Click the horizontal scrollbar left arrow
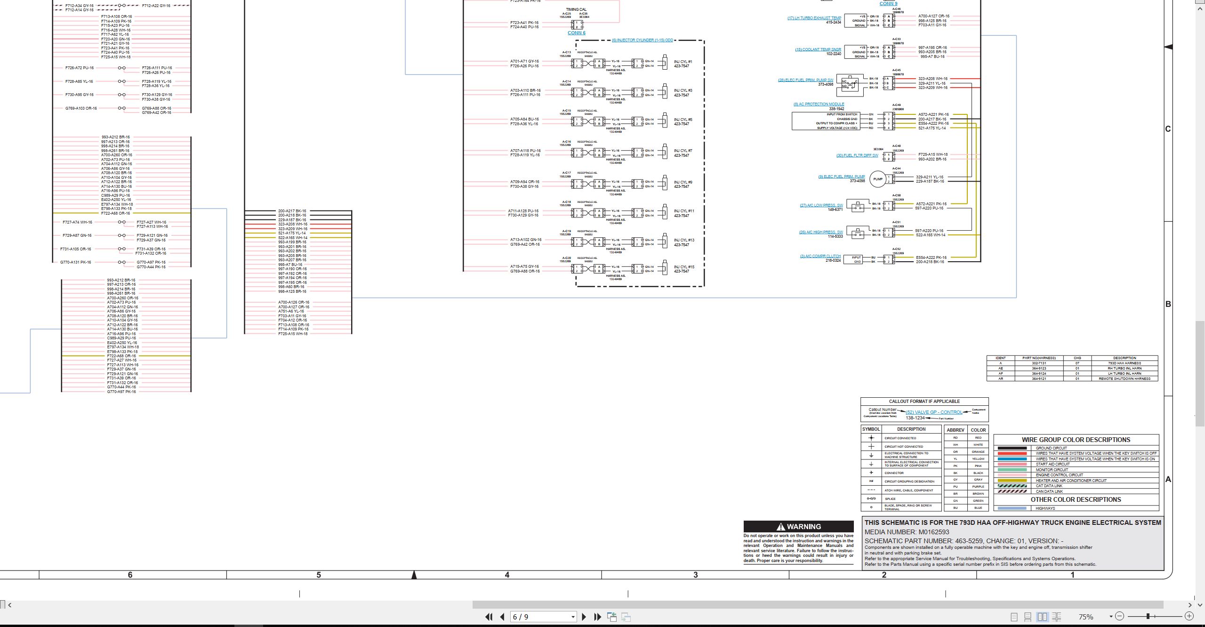Viewport: 1205px width, 627px height. [x=10, y=605]
